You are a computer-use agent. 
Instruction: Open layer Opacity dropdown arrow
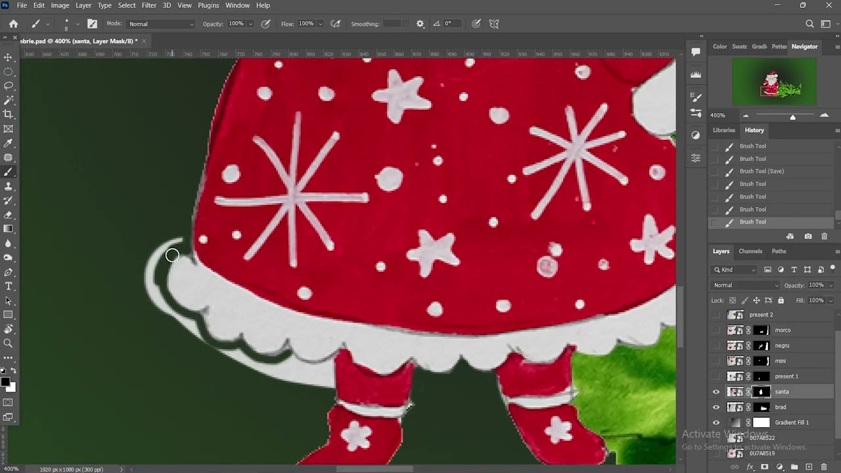830,285
